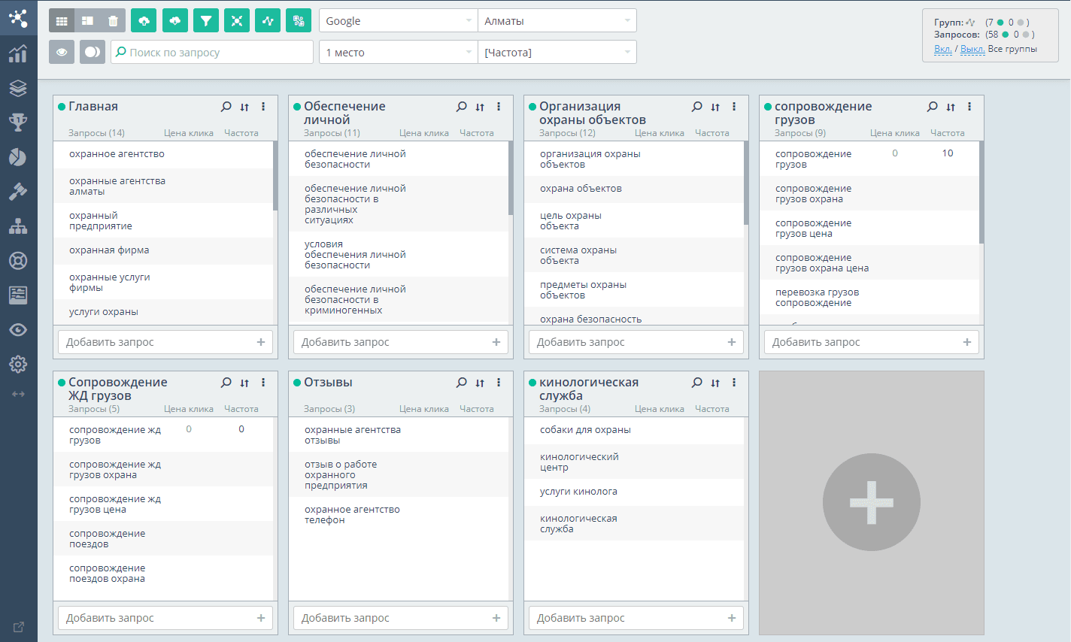Focus the Поиск по запросу search field
This screenshot has width=1071, height=642.
(x=212, y=52)
